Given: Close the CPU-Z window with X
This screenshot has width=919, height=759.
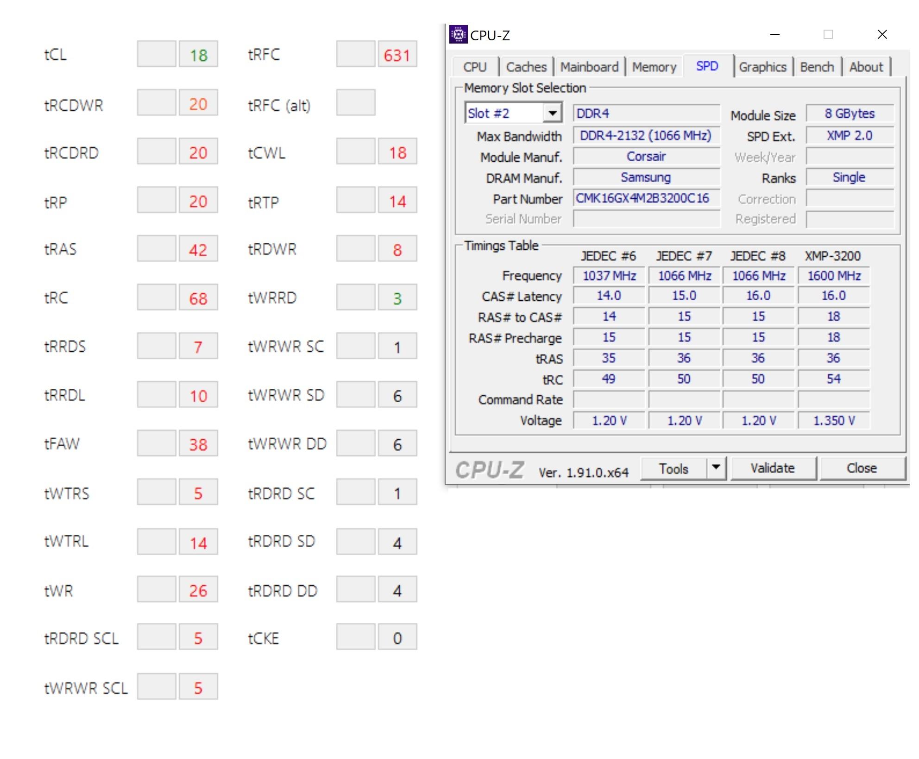Looking at the screenshot, I should pos(882,35).
